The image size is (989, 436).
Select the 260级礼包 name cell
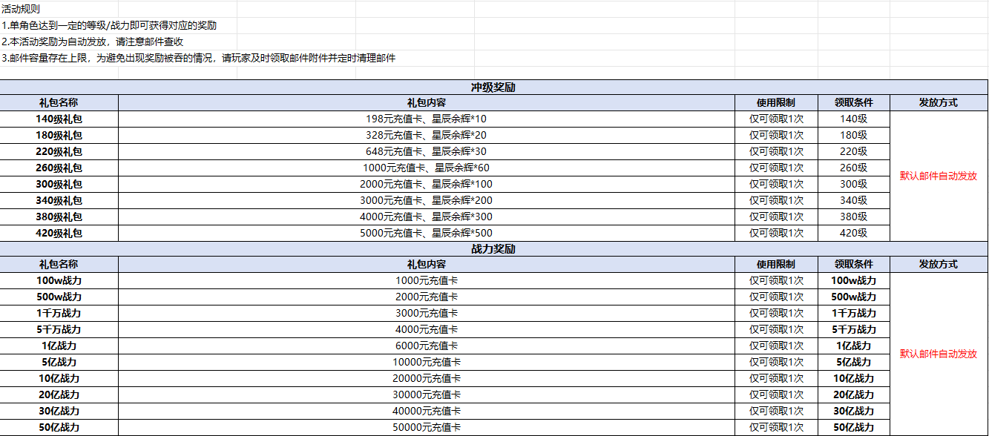tap(59, 168)
